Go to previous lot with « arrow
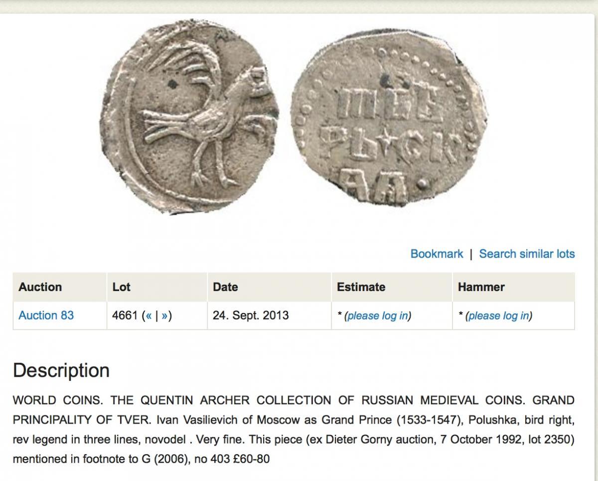Image resolution: width=598 pixels, height=481 pixels. [149, 316]
